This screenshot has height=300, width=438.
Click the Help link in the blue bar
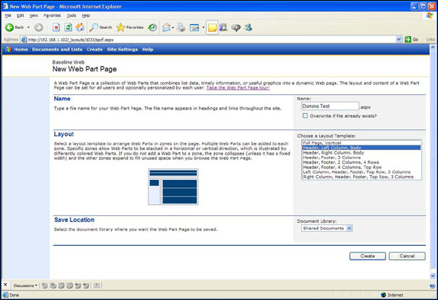[148, 50]
